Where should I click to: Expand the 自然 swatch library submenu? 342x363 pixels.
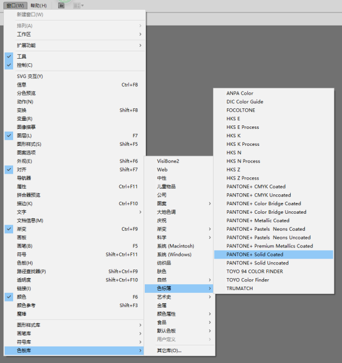(179, 280)
